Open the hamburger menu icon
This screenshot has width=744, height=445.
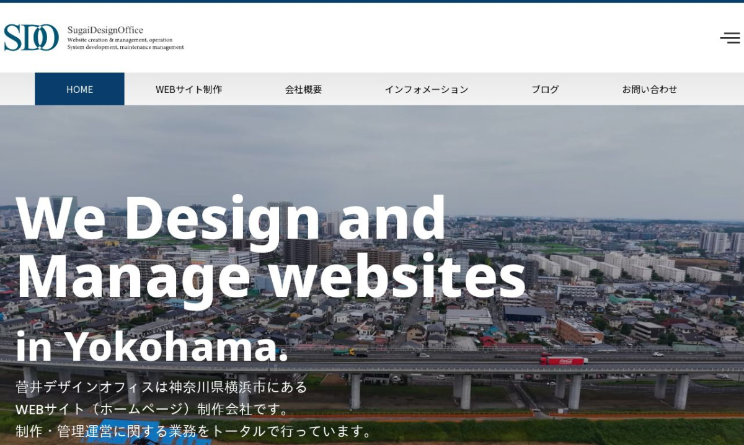pos(729,38)
